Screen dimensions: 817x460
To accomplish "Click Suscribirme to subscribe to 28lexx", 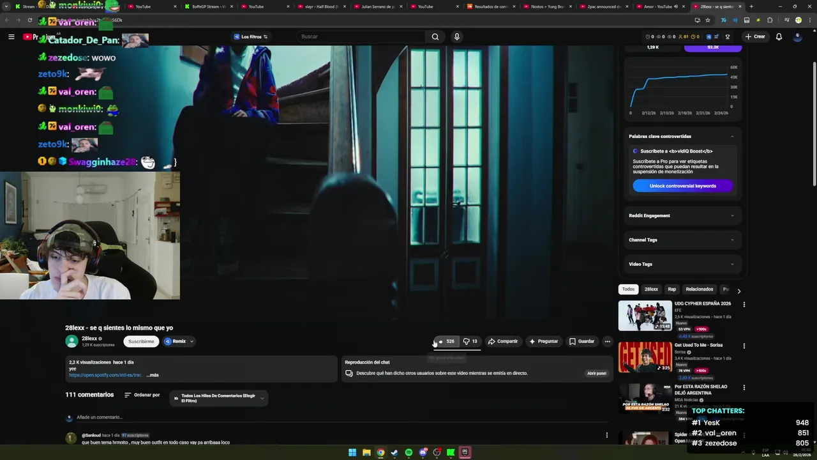I will pos(141,341).
